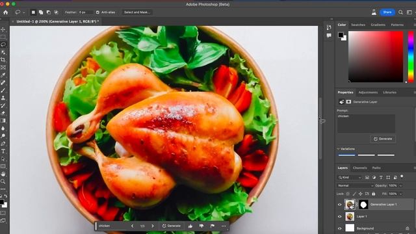Open the workspace switcher dropdown
The height and width of the screenshot is (234, 416).
[409, 12]
